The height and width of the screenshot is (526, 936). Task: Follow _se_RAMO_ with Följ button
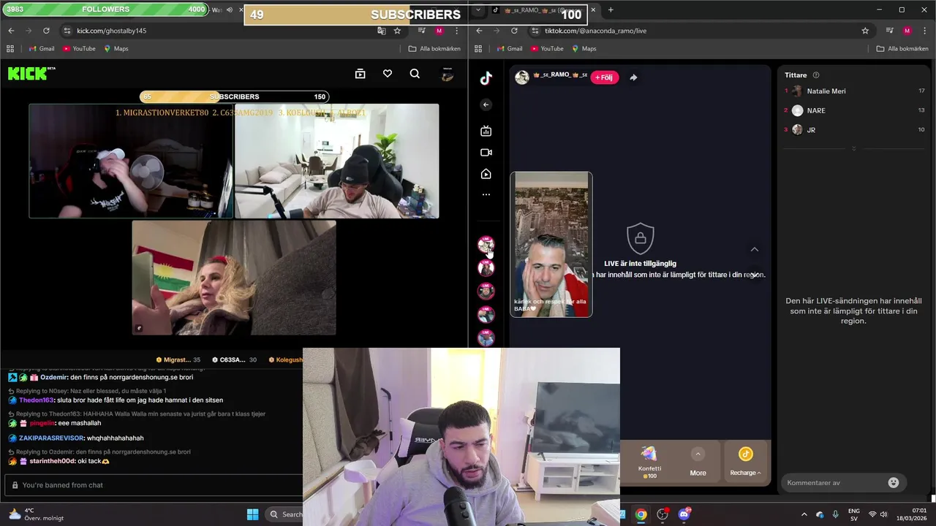(x=604, y=77)
